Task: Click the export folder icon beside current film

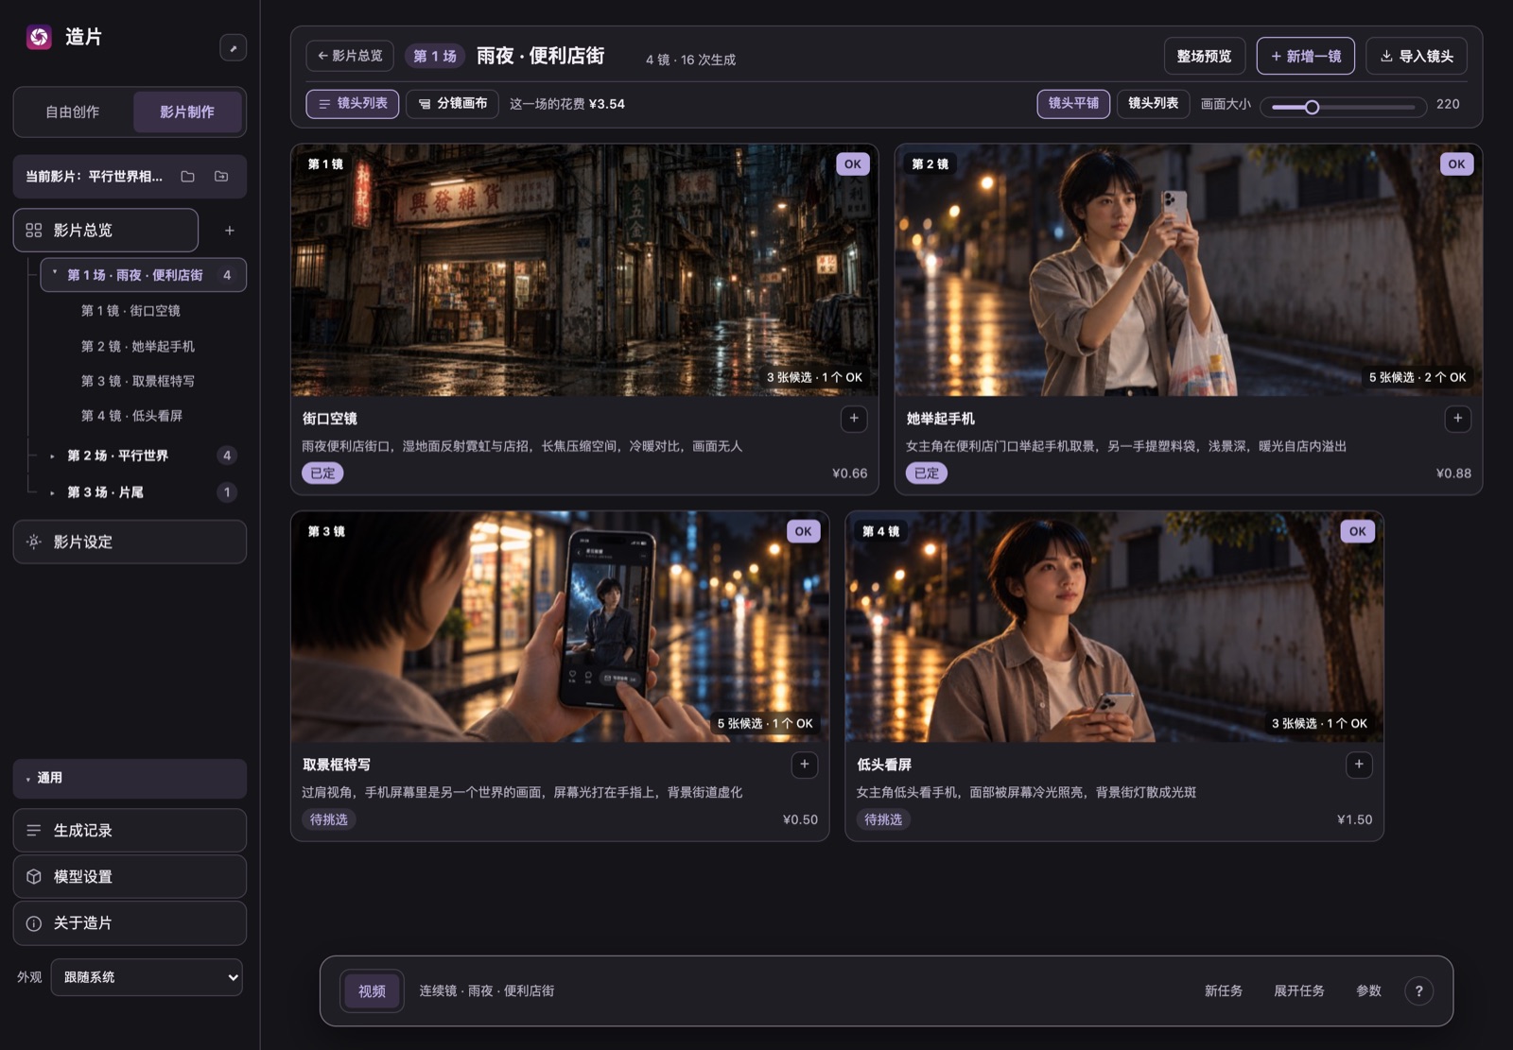Action: (221, 177)
